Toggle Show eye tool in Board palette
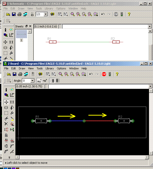 12,90
